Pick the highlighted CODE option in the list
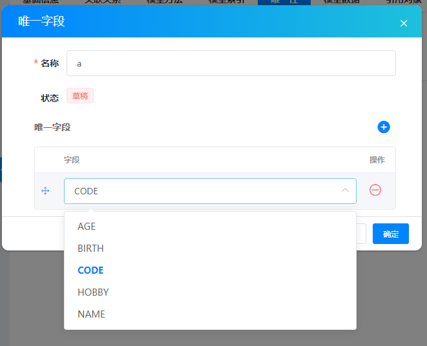 (x=90, y=270)
